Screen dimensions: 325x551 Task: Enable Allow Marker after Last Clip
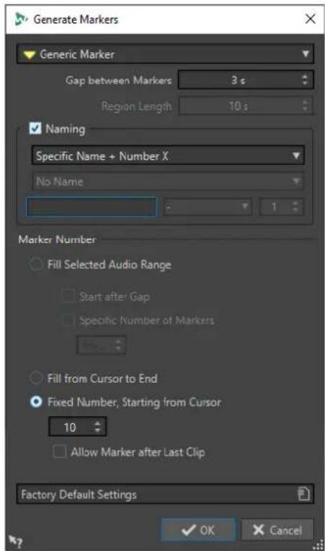tap(59, 451)
